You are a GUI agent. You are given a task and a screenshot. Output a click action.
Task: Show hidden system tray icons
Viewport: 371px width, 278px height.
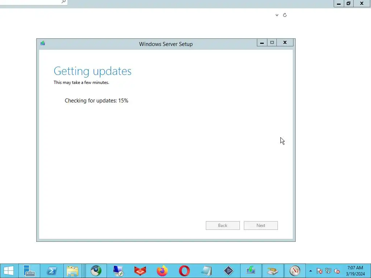pos(310,271)
